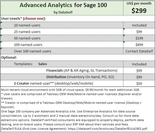Click the $99 price for Distribution
The image size is (156, 133).
click(x=139, y=77)
